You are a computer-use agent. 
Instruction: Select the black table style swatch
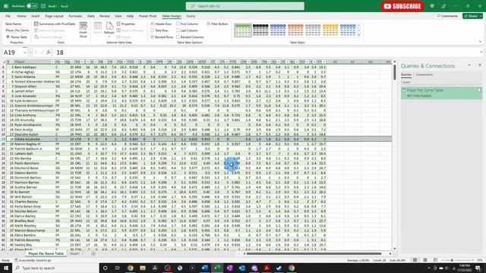tap(260, 30)
